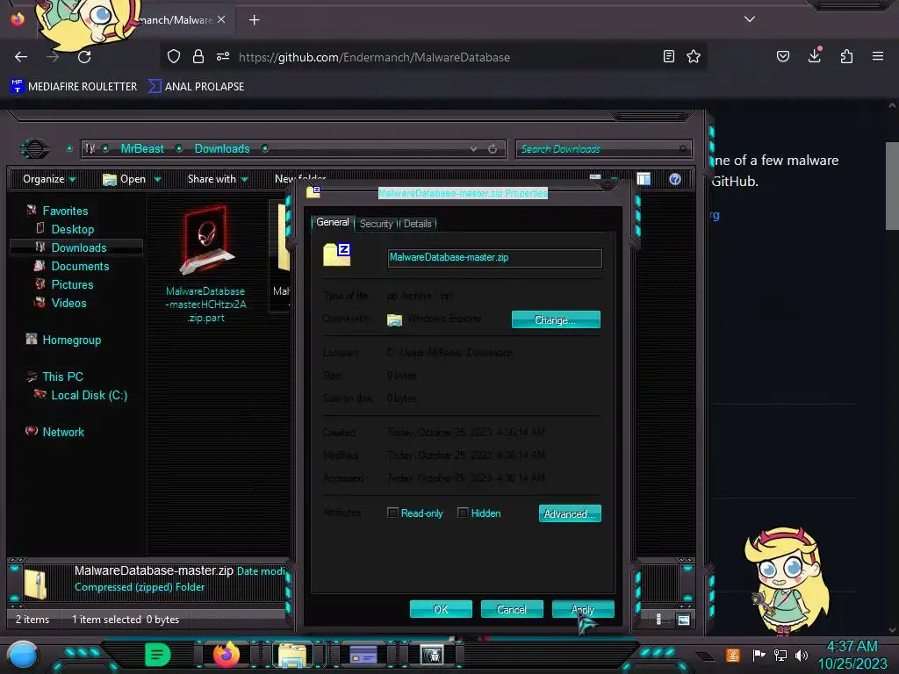Open the Firefox extensions puzzle icon

846,56
